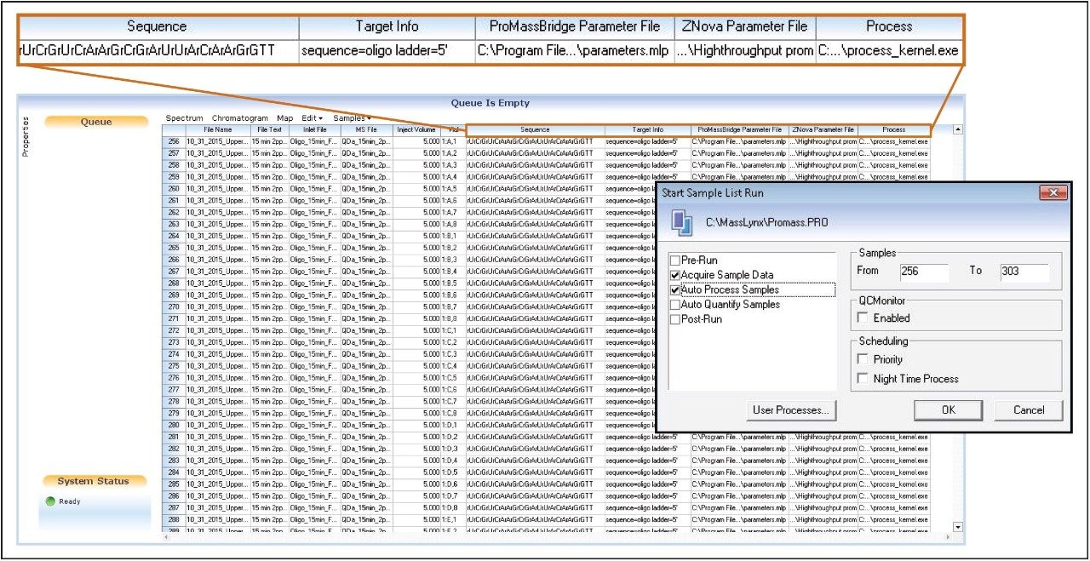Enable the Pre-Run checkbox

pos(675,260)
